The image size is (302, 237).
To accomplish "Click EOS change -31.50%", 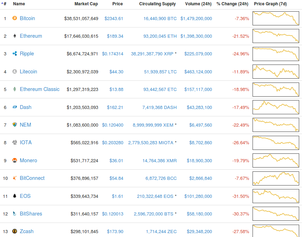I will 241,196.
